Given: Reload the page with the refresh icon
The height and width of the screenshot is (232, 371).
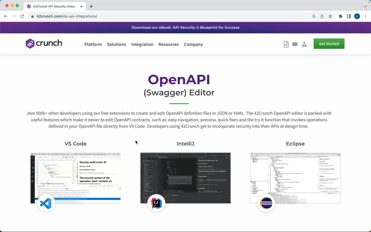Looking at the screenshot, I should (22, 16).
